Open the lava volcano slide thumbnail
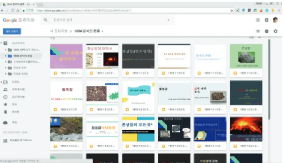The height and width of the screenshot is (163, 285). (246, 129)
